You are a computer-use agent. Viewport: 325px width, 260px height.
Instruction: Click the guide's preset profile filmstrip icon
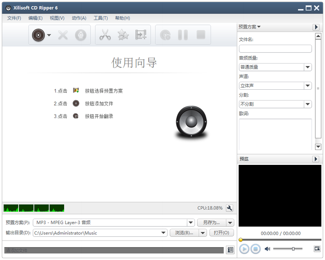(x=76, y=90)
